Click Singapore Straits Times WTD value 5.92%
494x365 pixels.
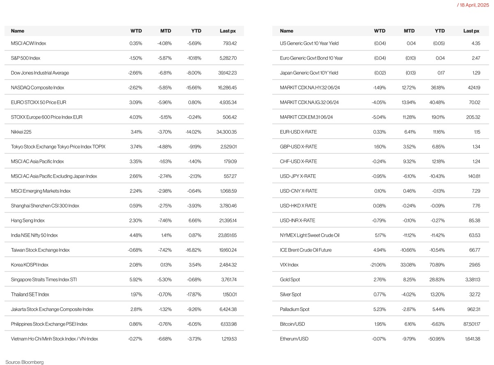pyautogui.click(x=136, y=280)
